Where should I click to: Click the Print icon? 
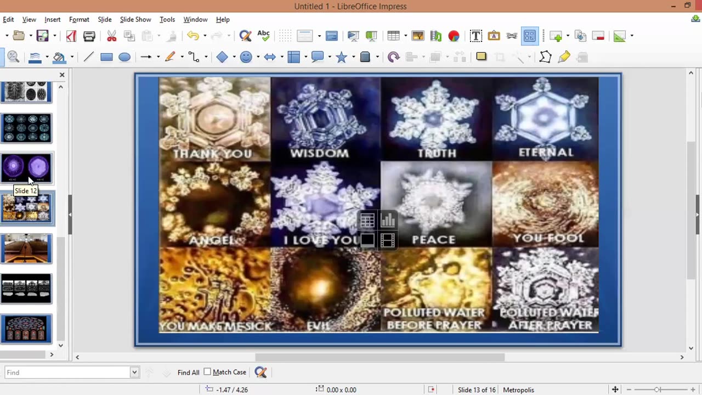pyautogui.click(x=89, y=36)
